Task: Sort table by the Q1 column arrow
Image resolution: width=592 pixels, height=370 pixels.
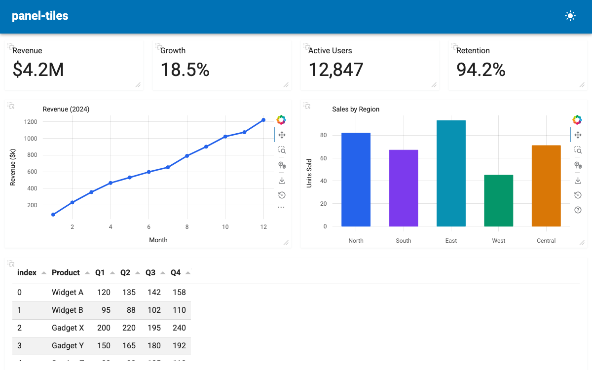Action: coord(112,273)
